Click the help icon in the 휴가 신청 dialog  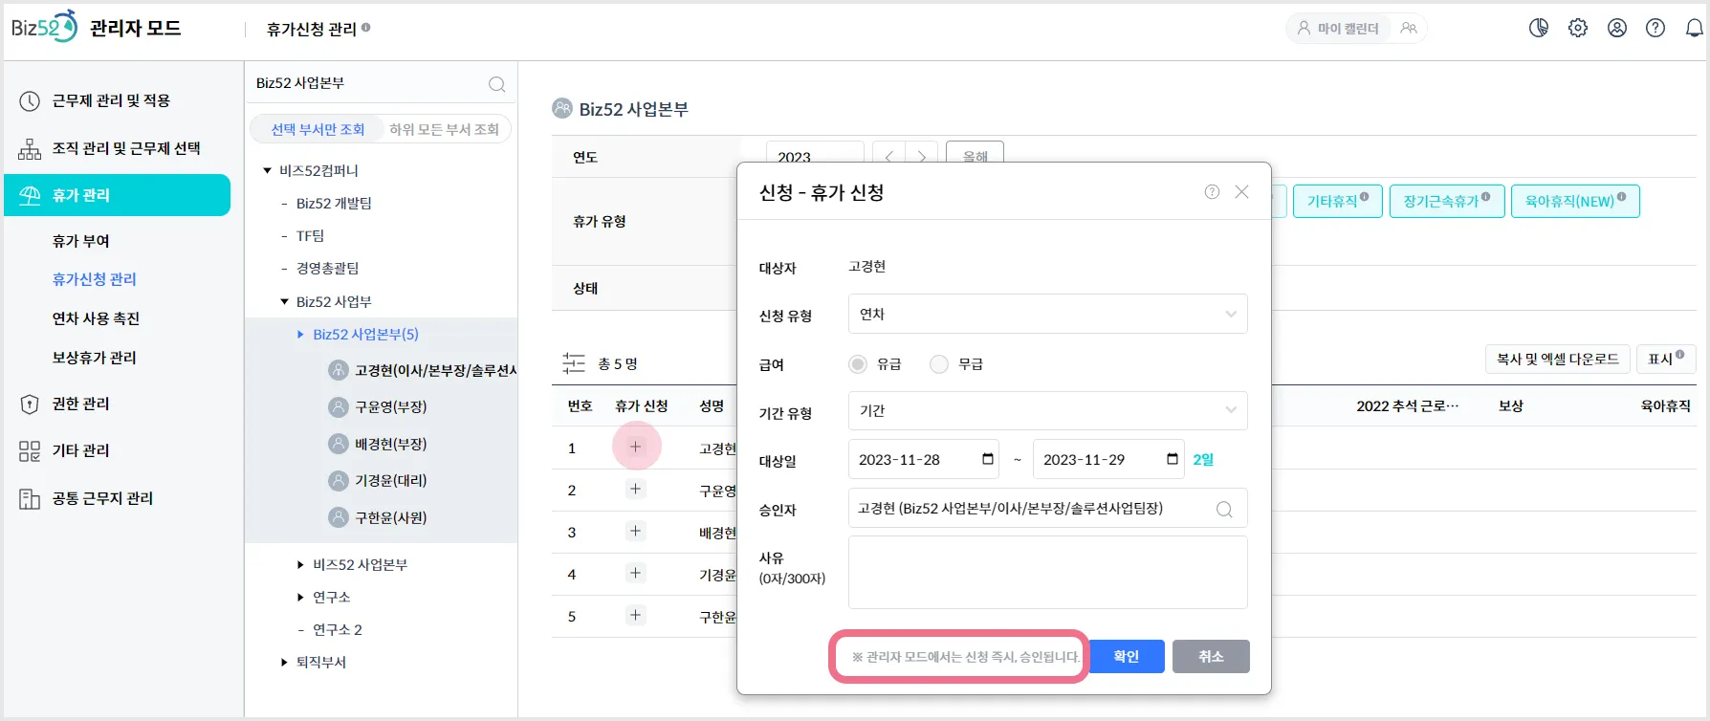pyautogui.click(x=1212, y=192)
